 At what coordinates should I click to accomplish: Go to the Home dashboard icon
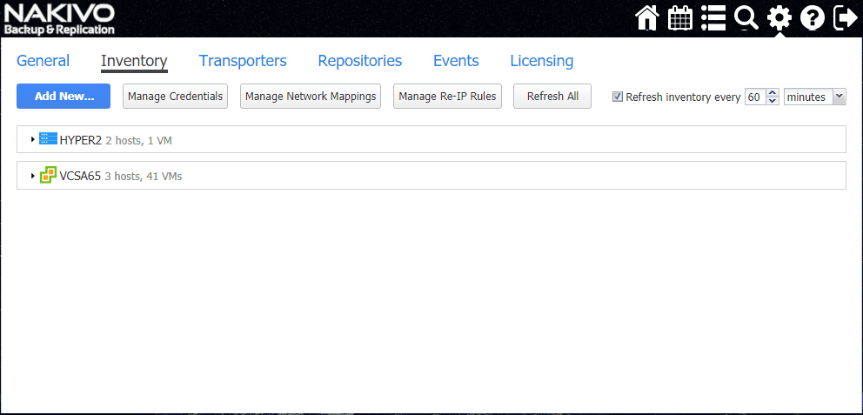646,17
